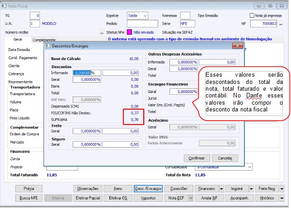Click the Remessa input field
This screenshot has width=291, height=208.
tap(185, 16)
